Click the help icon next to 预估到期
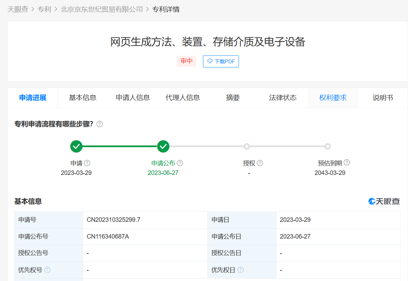The image size is (408, 281). pyautogui.click(x=347, y=163)
